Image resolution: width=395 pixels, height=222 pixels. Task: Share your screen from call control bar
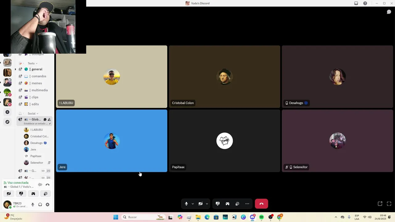pos(218,204)
